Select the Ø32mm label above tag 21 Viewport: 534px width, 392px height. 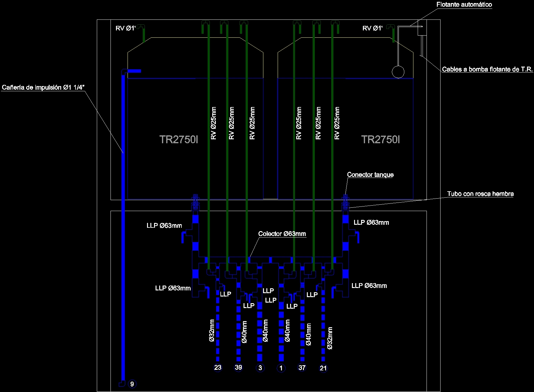pyautogui.click(x=330, y=338)
